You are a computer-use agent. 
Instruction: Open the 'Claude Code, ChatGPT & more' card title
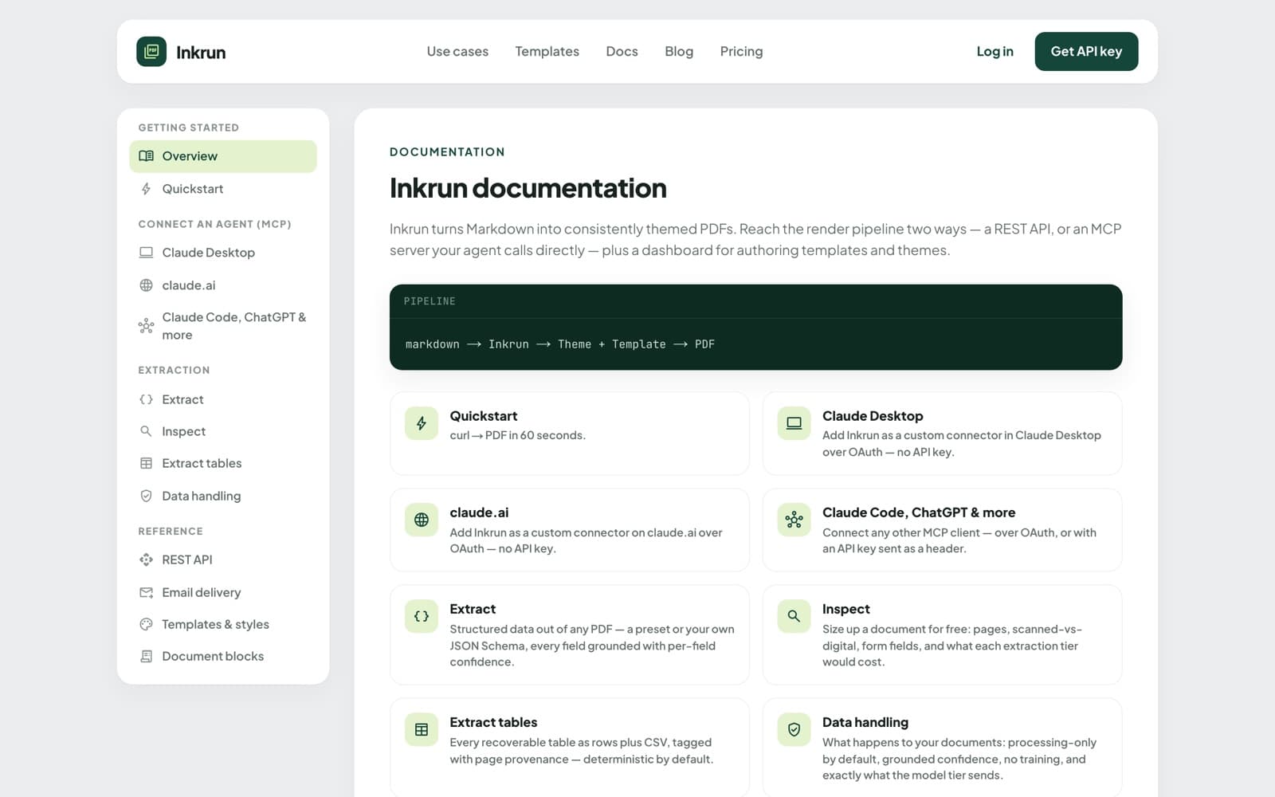point(919,512)
